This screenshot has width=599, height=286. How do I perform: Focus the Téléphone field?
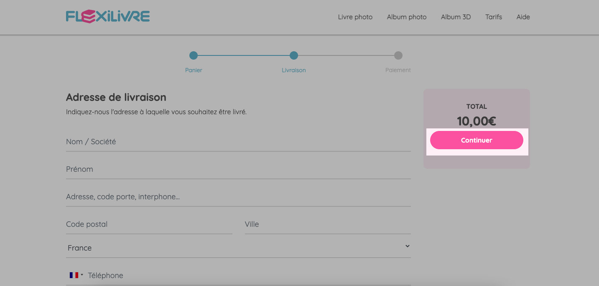(249, 276)
